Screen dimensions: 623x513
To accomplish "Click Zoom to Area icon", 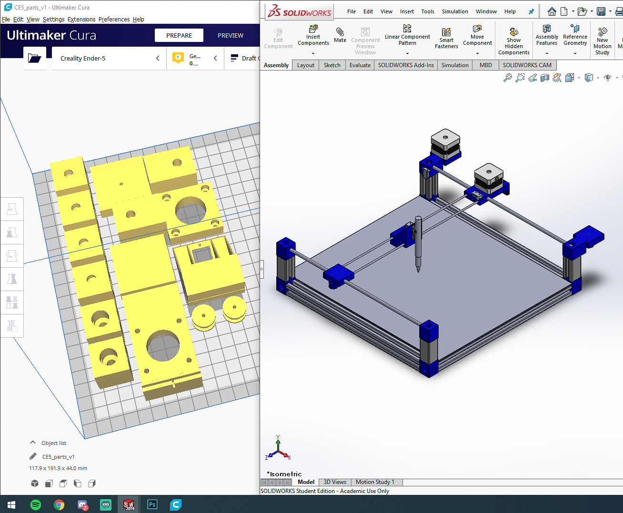I will pyautogui.click(x=520, y=78).
